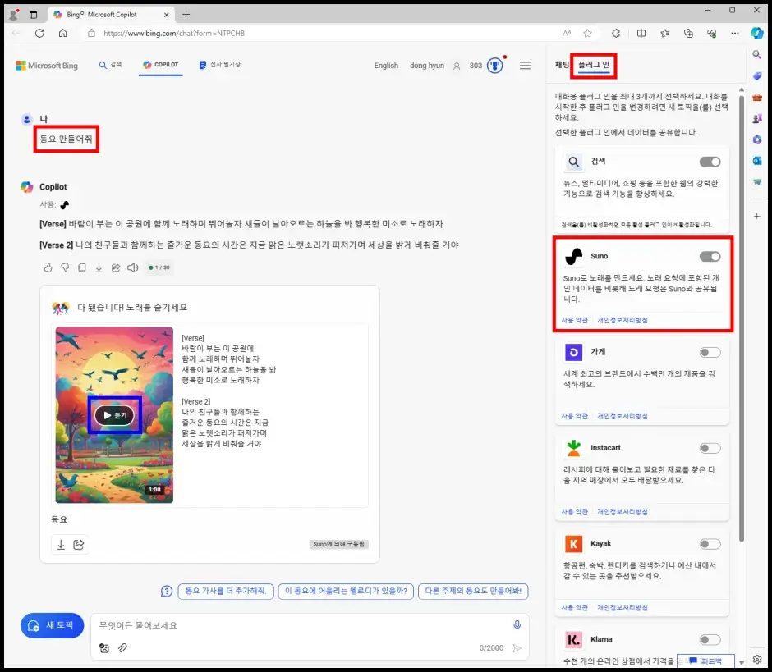Click the song cover art thumbnail

coord(114,415)
